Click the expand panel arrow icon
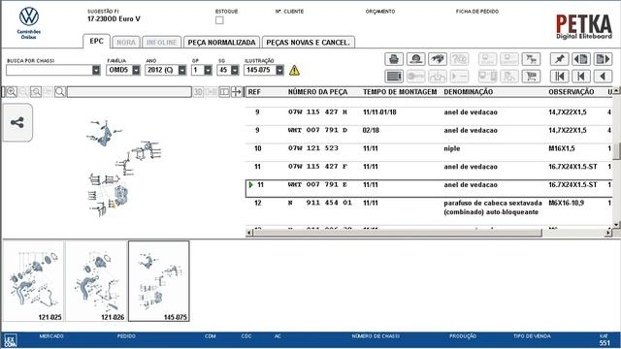The width and height of the screenshot is (621, 349). pyautogui.click(x=236, y=92)
